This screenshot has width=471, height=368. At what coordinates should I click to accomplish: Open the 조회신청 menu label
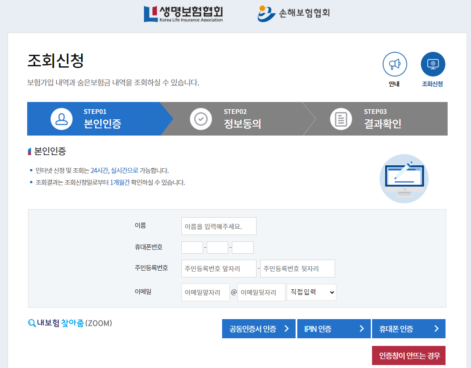click(x=432, y=84)
